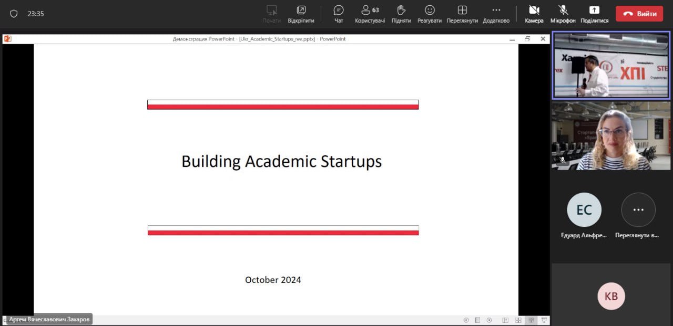Viewport: 673px width, 326px height.
Task: Turn on the camera (Камера)
Action: pos(534,14)
